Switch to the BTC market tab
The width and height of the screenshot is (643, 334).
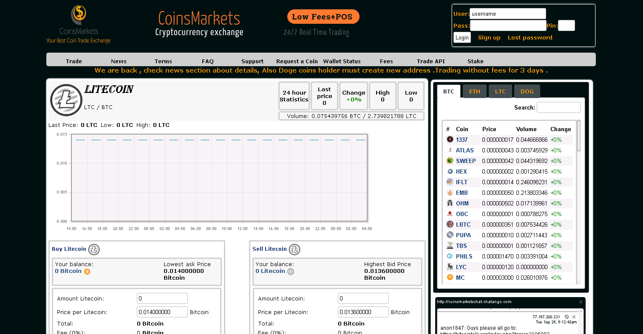click(x=449, y=91)
